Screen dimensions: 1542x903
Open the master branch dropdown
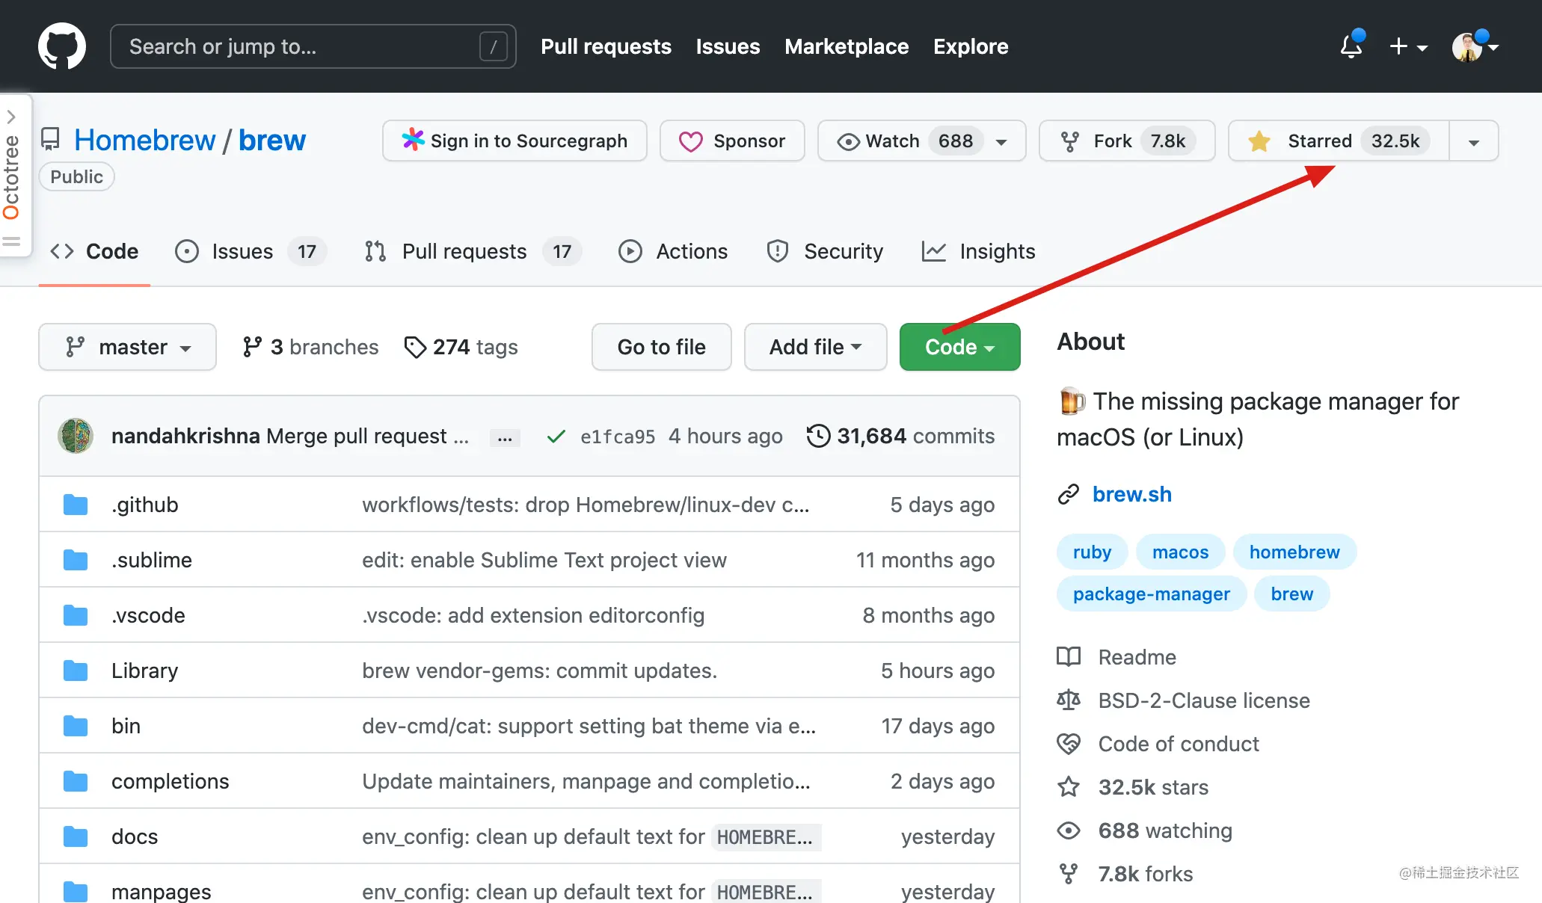(x=127, y=347)
